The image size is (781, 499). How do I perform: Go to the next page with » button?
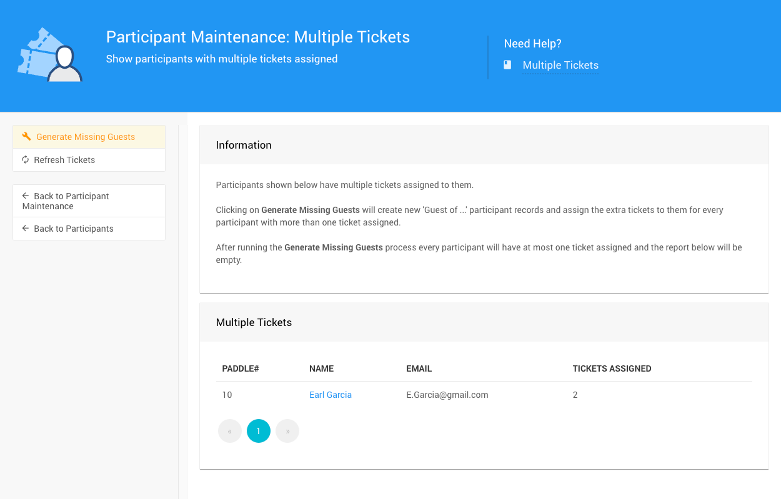tap(287, 431)
